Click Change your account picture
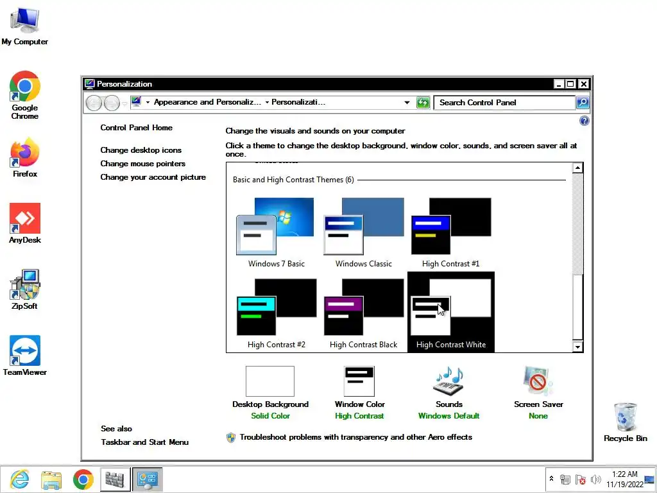The height and width of the screenshot is (493, 657). [x=153, y=177]
